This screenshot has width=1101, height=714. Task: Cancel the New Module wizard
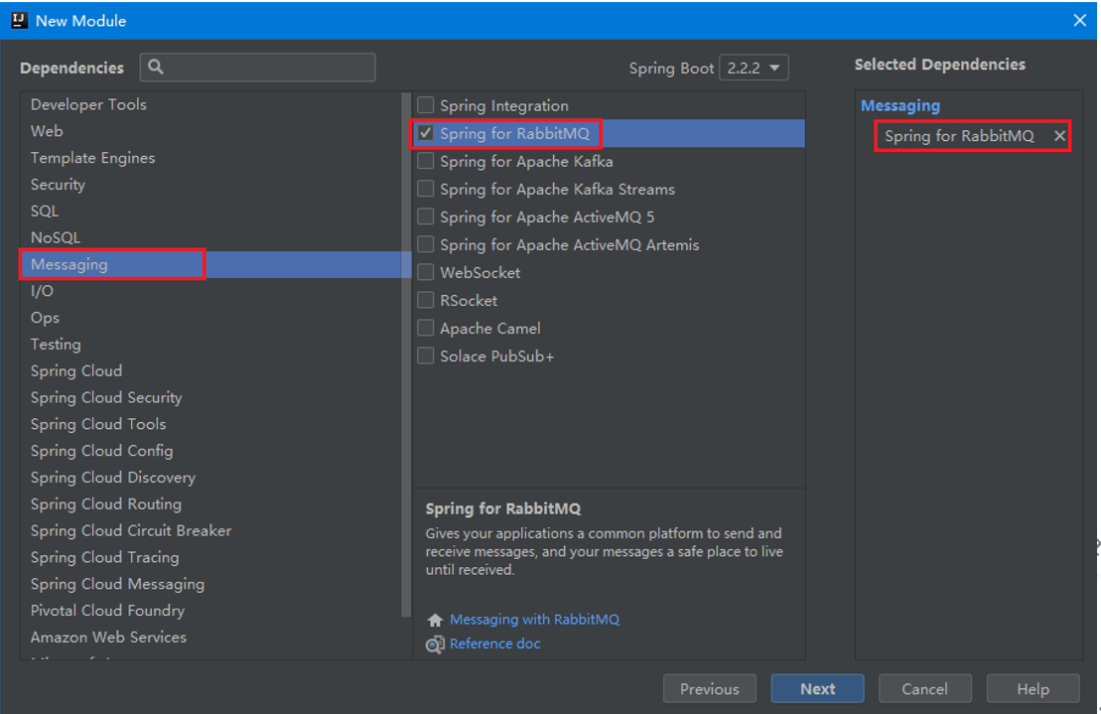[x=924, y=689]
